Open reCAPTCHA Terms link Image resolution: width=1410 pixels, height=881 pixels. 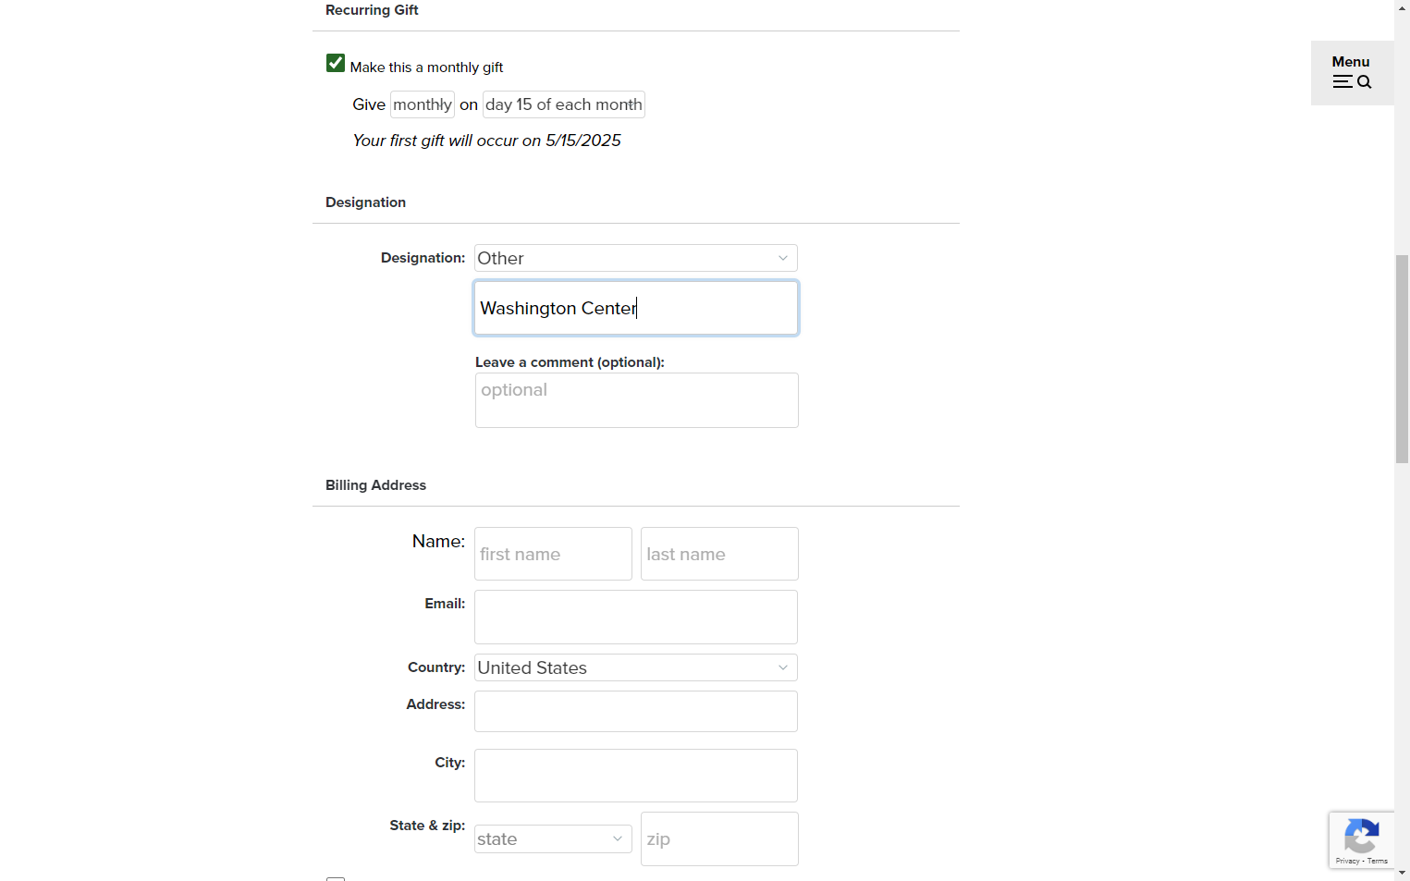coord(1378,862)
